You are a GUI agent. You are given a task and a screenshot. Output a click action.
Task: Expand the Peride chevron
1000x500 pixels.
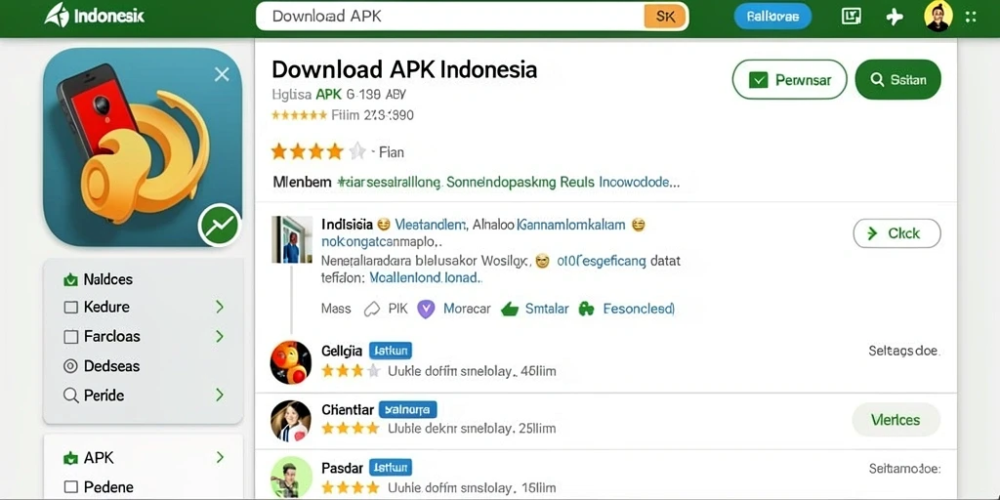tap(220, 395)
